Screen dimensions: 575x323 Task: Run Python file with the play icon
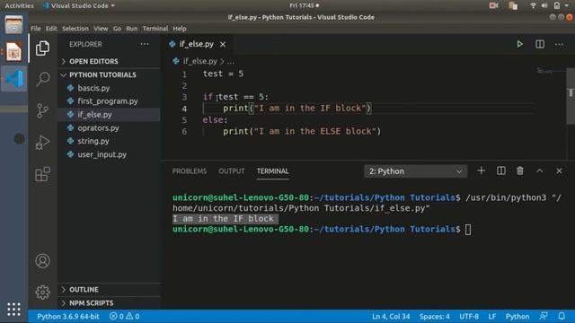click(519, 44)
